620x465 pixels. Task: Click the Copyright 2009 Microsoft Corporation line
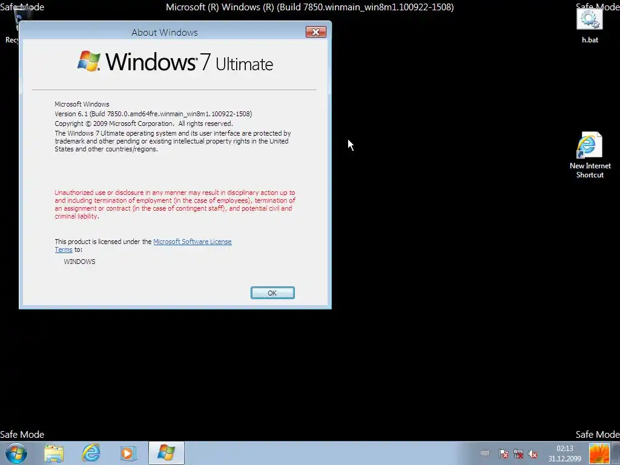(143, 124)
